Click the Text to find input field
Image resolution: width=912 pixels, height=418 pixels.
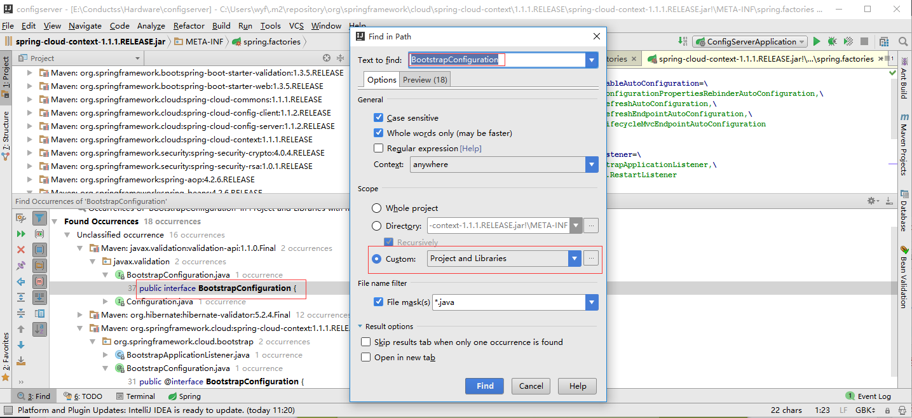(x=497, y=60)
